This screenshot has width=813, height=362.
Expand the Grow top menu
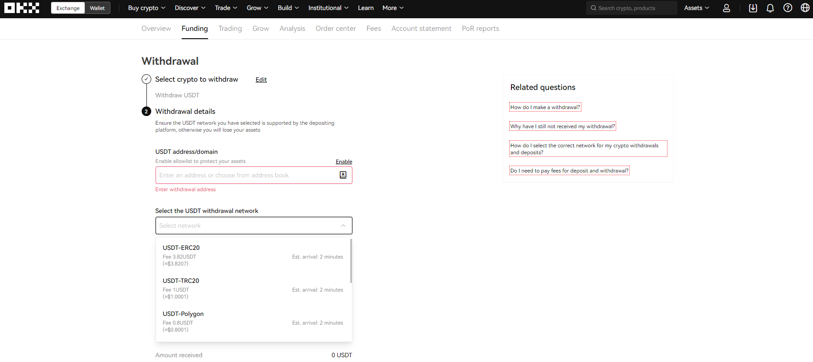(x=257, y=8)
